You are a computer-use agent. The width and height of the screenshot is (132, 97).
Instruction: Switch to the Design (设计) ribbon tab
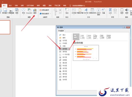[10, 6]
